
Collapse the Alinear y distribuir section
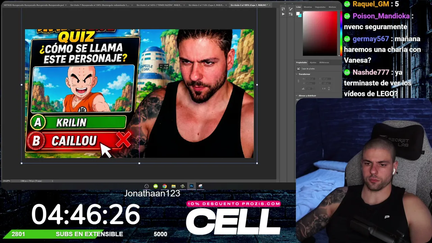[x=297, y=96]
